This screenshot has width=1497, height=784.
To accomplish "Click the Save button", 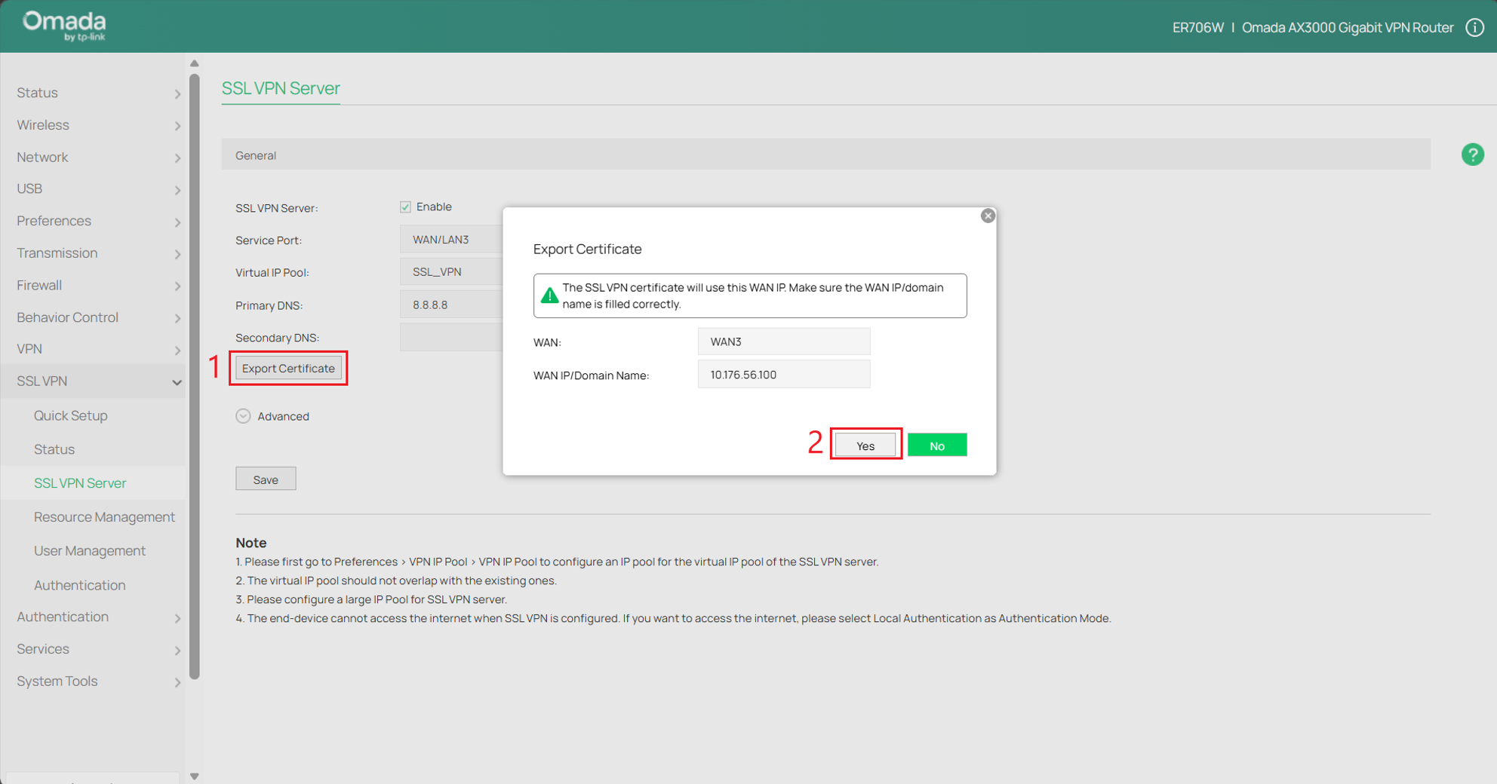I will pos(266,479).
